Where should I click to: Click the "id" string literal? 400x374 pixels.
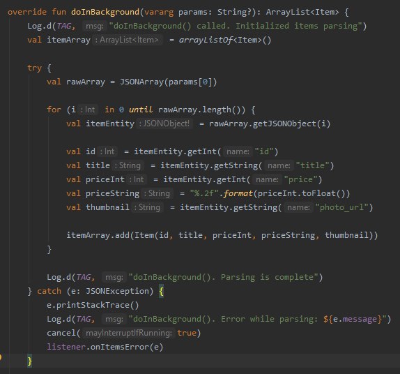[x=264, y=151]
